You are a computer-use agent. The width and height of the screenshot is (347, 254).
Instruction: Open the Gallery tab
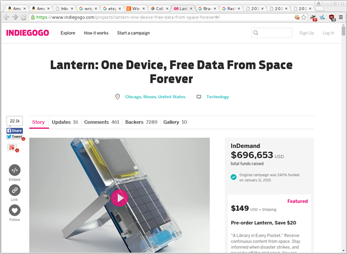coord(175,122)
